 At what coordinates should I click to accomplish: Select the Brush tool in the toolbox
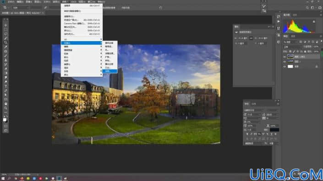pos(5,56)
